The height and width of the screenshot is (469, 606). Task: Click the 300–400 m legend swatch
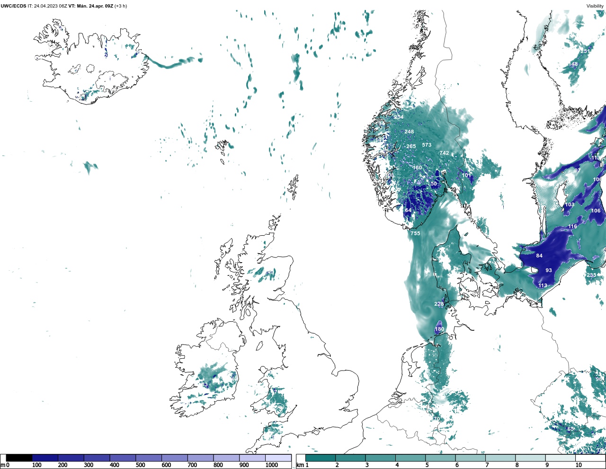97,458
